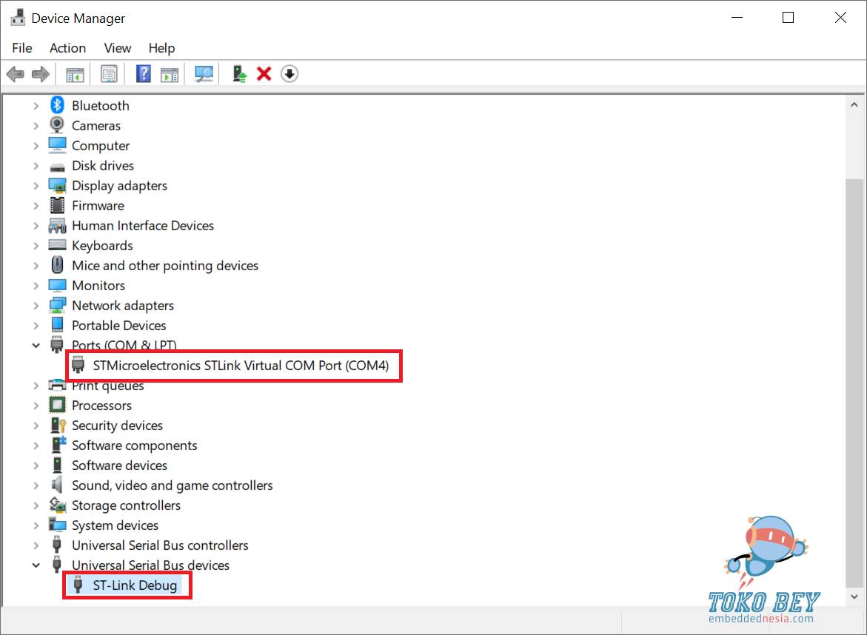Click Scan for hardware changes icon
This screenshot has height=635, width=867.
[x=204, y=74]
